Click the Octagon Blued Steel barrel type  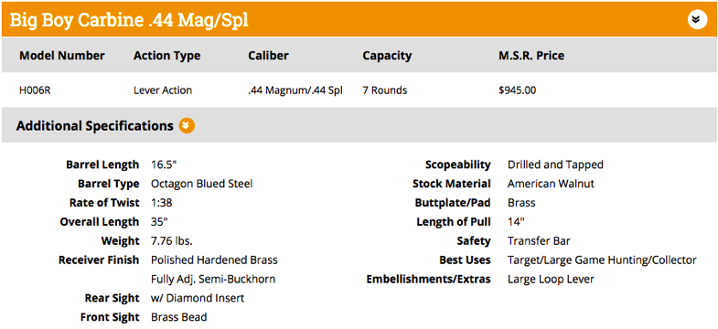[x=202, y=184]
